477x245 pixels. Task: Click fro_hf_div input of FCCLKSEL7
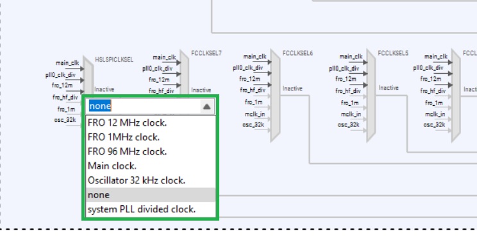pos(162,90)
